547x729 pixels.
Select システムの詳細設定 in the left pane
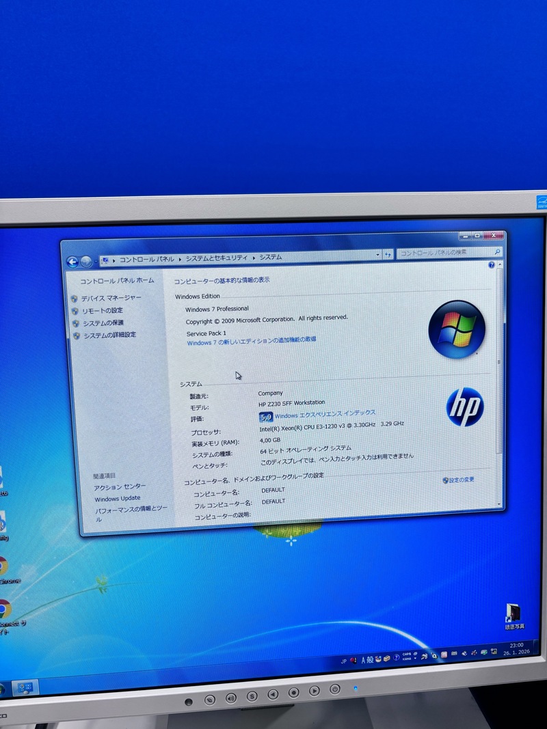109,335
